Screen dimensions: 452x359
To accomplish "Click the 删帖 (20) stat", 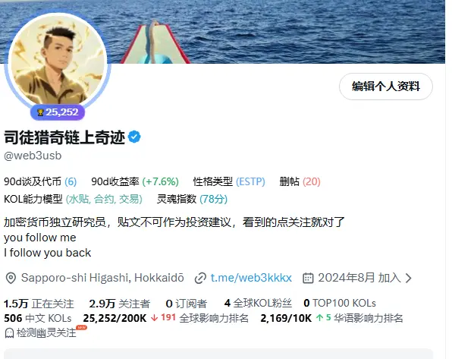I will point(300,181).
